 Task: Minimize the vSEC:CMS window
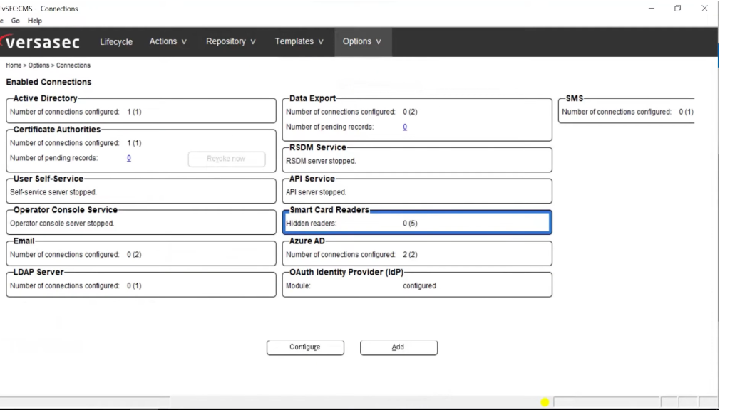click(652, 9)
